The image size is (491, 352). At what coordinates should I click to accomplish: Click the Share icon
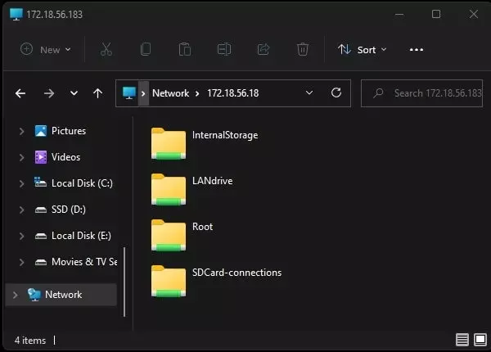point(264,49)
